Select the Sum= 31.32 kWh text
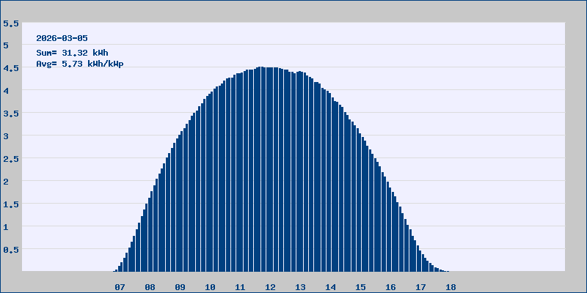The width and height of the screenshot is (587, 293). [x=72, y=53]
